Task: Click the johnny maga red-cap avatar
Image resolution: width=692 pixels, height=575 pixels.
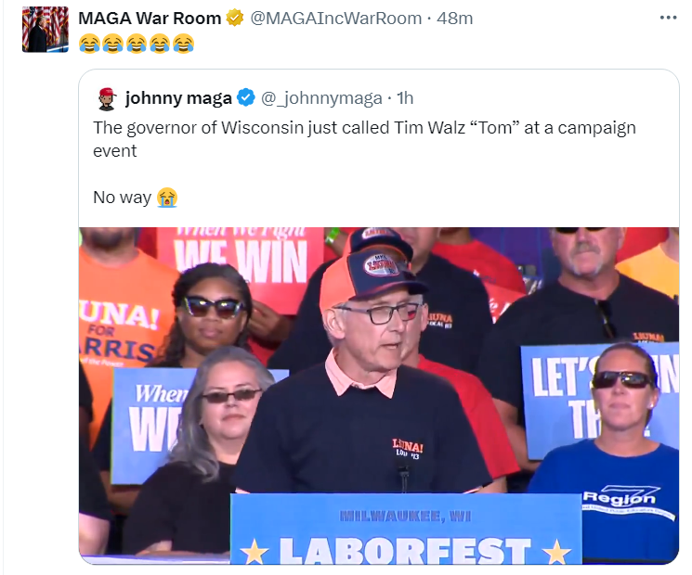Action: [x=107, y=98]
